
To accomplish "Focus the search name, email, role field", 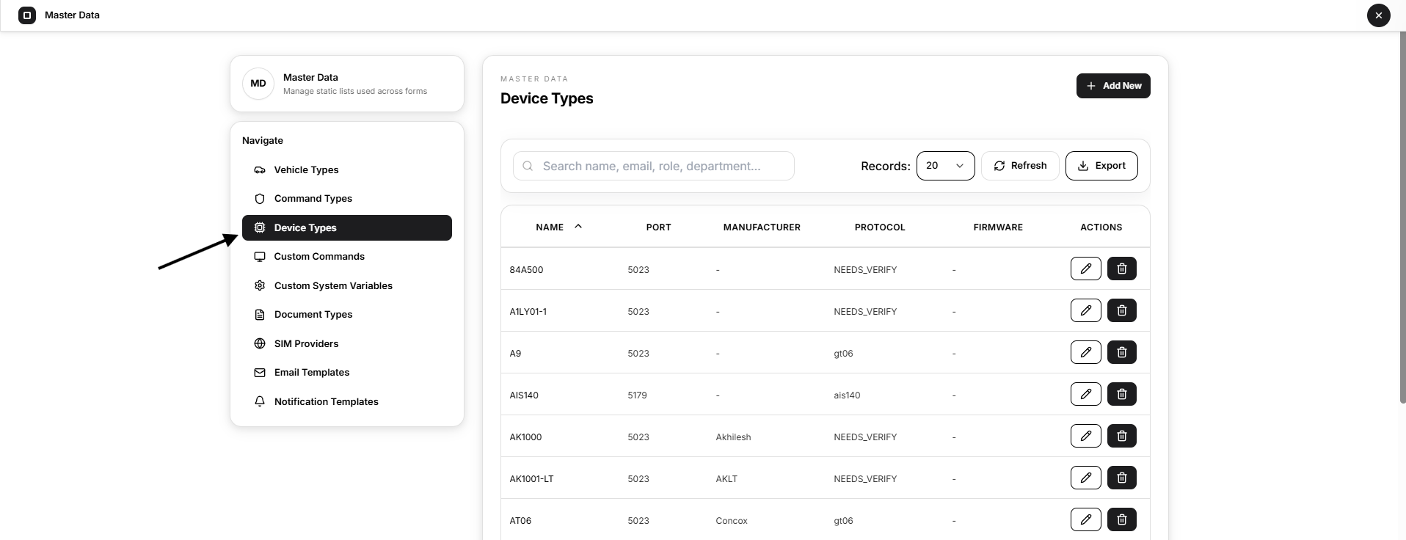I will [654, 166].
